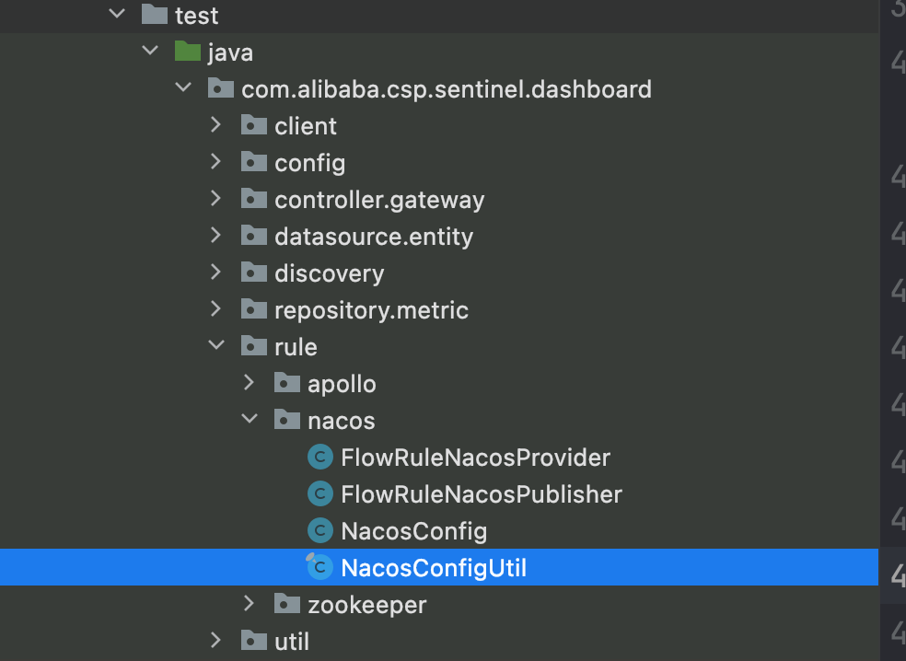The width and height of the screenshot is (906, 661).
Task: Click the util package icon
Action: coord(253,640)
